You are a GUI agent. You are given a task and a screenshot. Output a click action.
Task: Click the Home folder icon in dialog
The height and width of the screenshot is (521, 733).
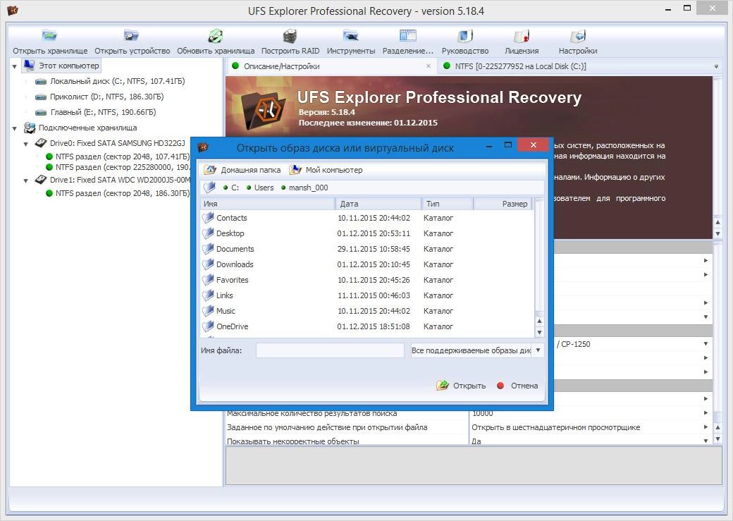210,170
